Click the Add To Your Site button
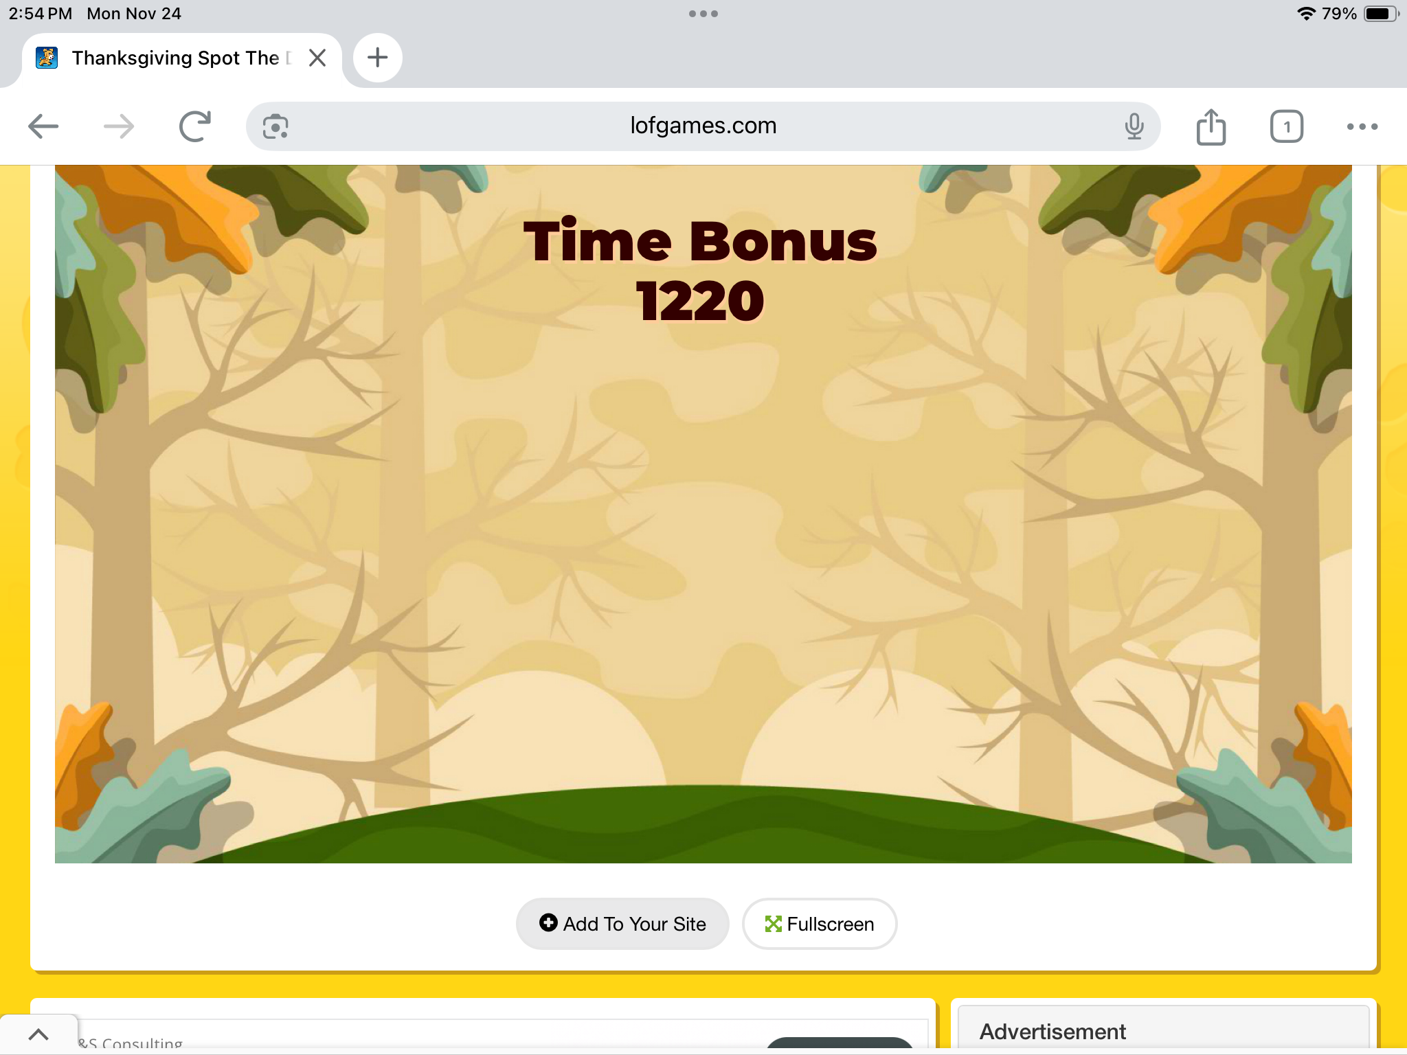The image size is (1407, 1055). pos(622,924)
